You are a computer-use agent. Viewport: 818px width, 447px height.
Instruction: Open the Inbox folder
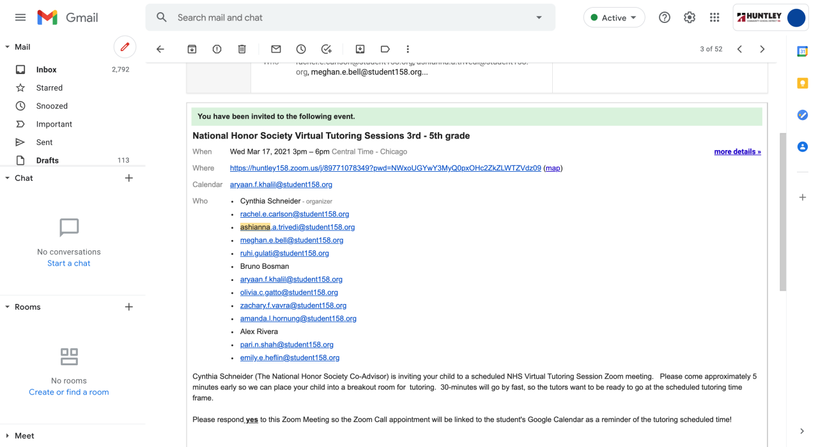[x=46, y=70]
